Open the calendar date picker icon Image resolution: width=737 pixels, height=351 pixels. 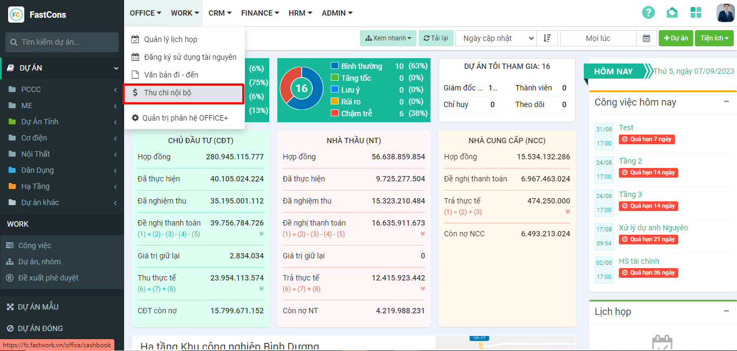pos(646,38)
